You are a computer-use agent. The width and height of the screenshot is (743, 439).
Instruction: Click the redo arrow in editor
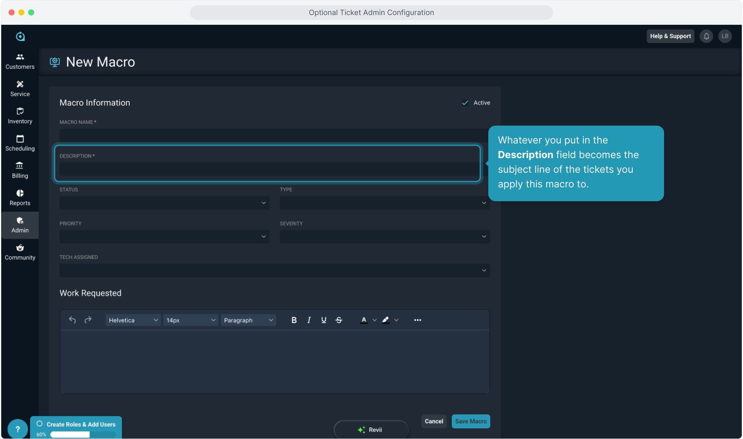pyautogui.click(x=88, y=320)
